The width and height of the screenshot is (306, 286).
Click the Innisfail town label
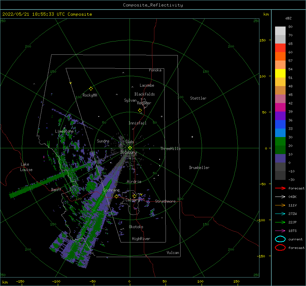pos(137,123)
